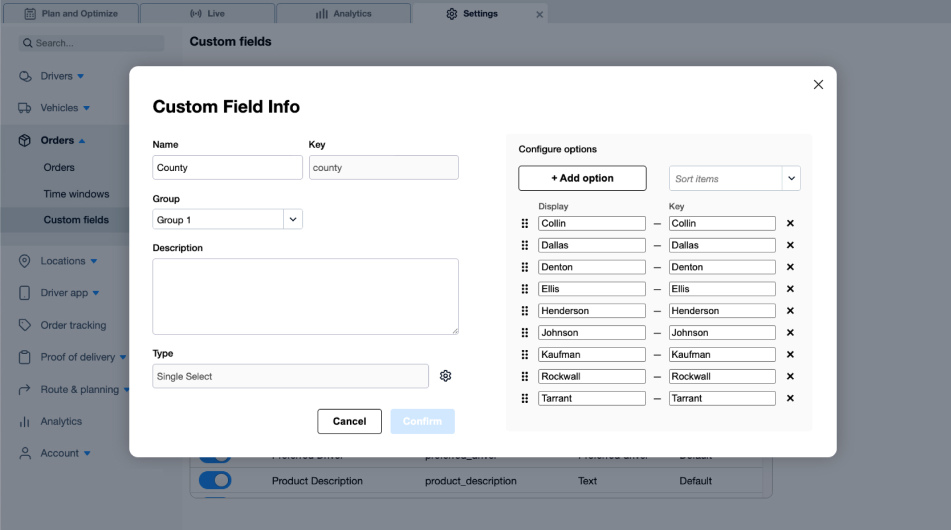The image size is (951, 530).
Task: Open the Sort items dropdown
Action: (791, 178)
